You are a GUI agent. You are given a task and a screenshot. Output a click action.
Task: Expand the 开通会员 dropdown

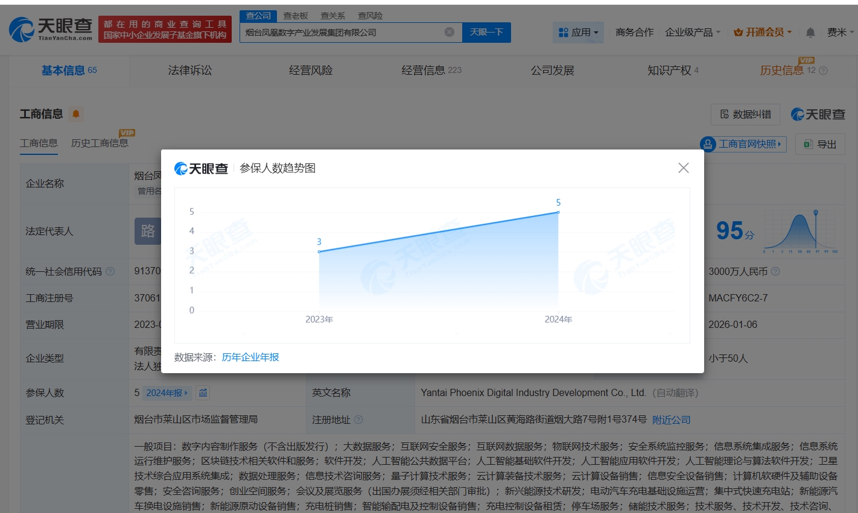pyautogui.click(x=762, y=33)
